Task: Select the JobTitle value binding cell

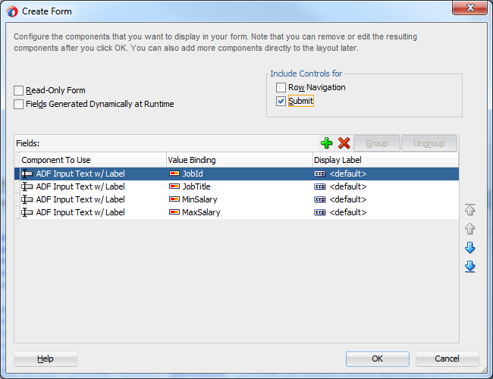Action: (239, 186)
